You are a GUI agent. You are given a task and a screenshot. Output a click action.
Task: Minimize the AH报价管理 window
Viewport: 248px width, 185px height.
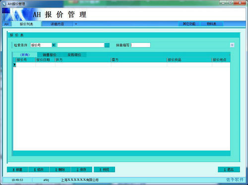pos(223,3)
